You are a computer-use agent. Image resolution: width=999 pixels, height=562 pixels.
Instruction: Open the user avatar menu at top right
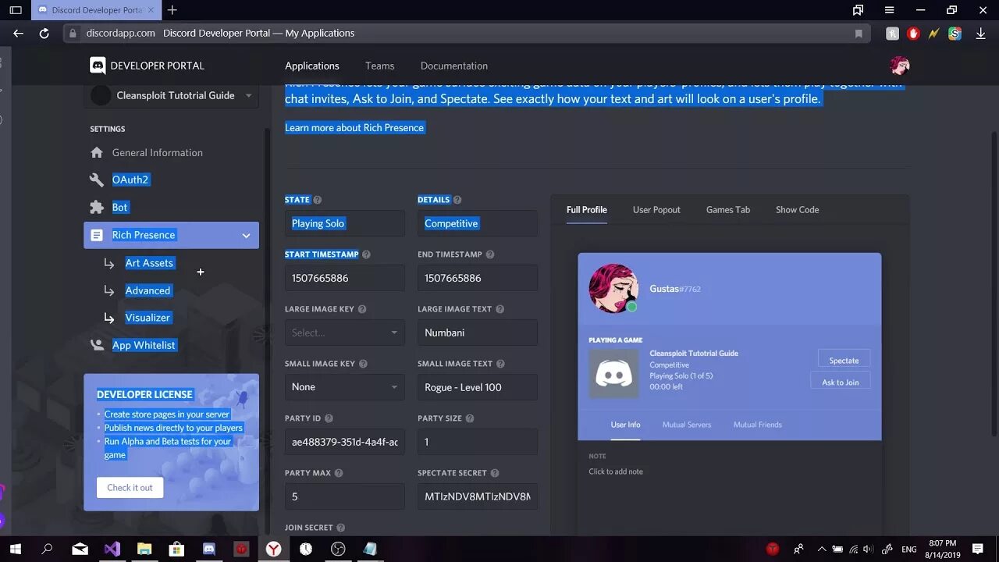pyautogui.click(x=900, y=66)
